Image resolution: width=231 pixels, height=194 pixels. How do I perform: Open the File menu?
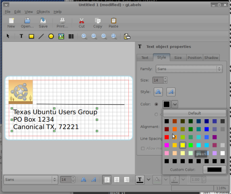tap(7, 12)
